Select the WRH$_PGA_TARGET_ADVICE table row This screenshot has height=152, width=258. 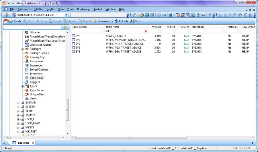point(163,48)
